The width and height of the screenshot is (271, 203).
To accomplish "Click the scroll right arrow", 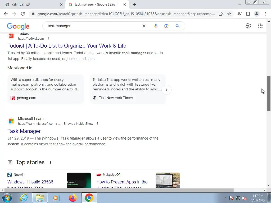I will click(x=264, y=190).
